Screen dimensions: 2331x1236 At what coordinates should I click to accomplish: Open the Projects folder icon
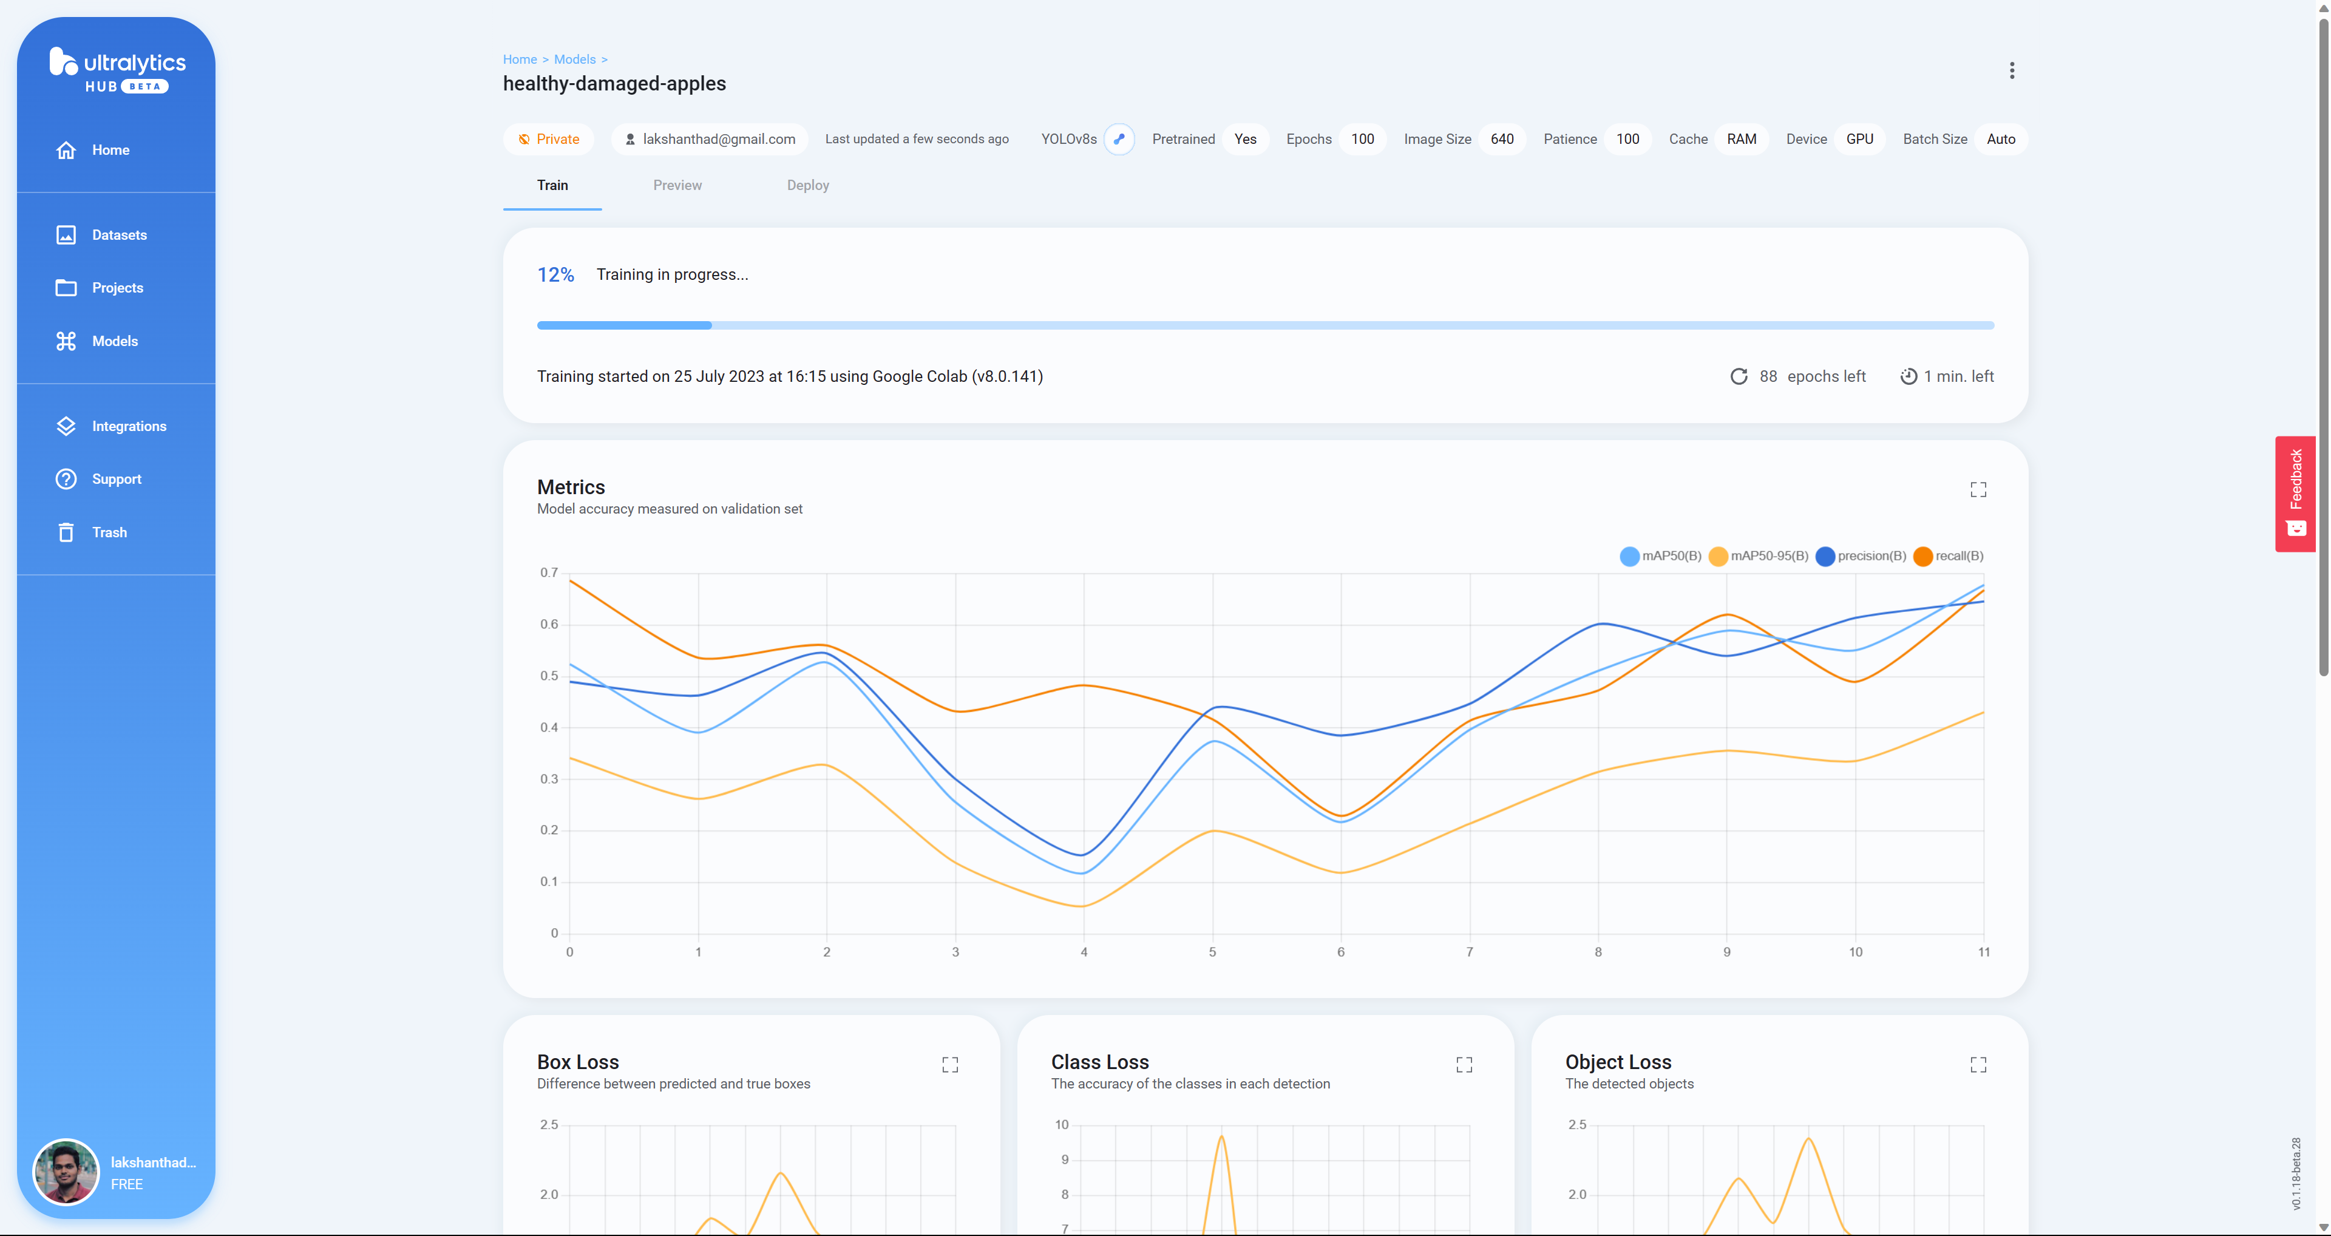point(66,288)
